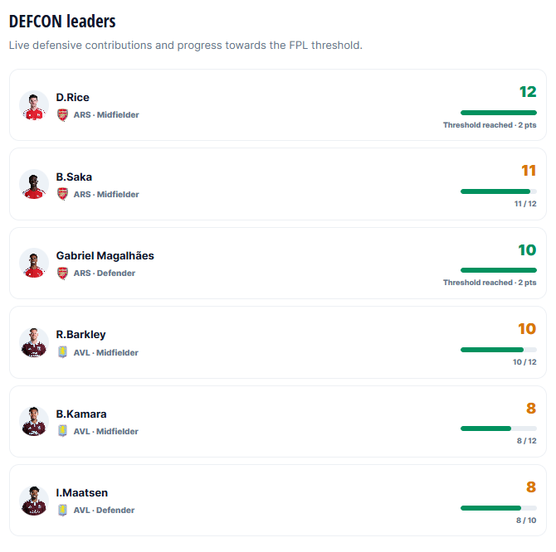Click I.Maatsen's player avatar photo
The image size is (556, 552).
pos(34,501)
